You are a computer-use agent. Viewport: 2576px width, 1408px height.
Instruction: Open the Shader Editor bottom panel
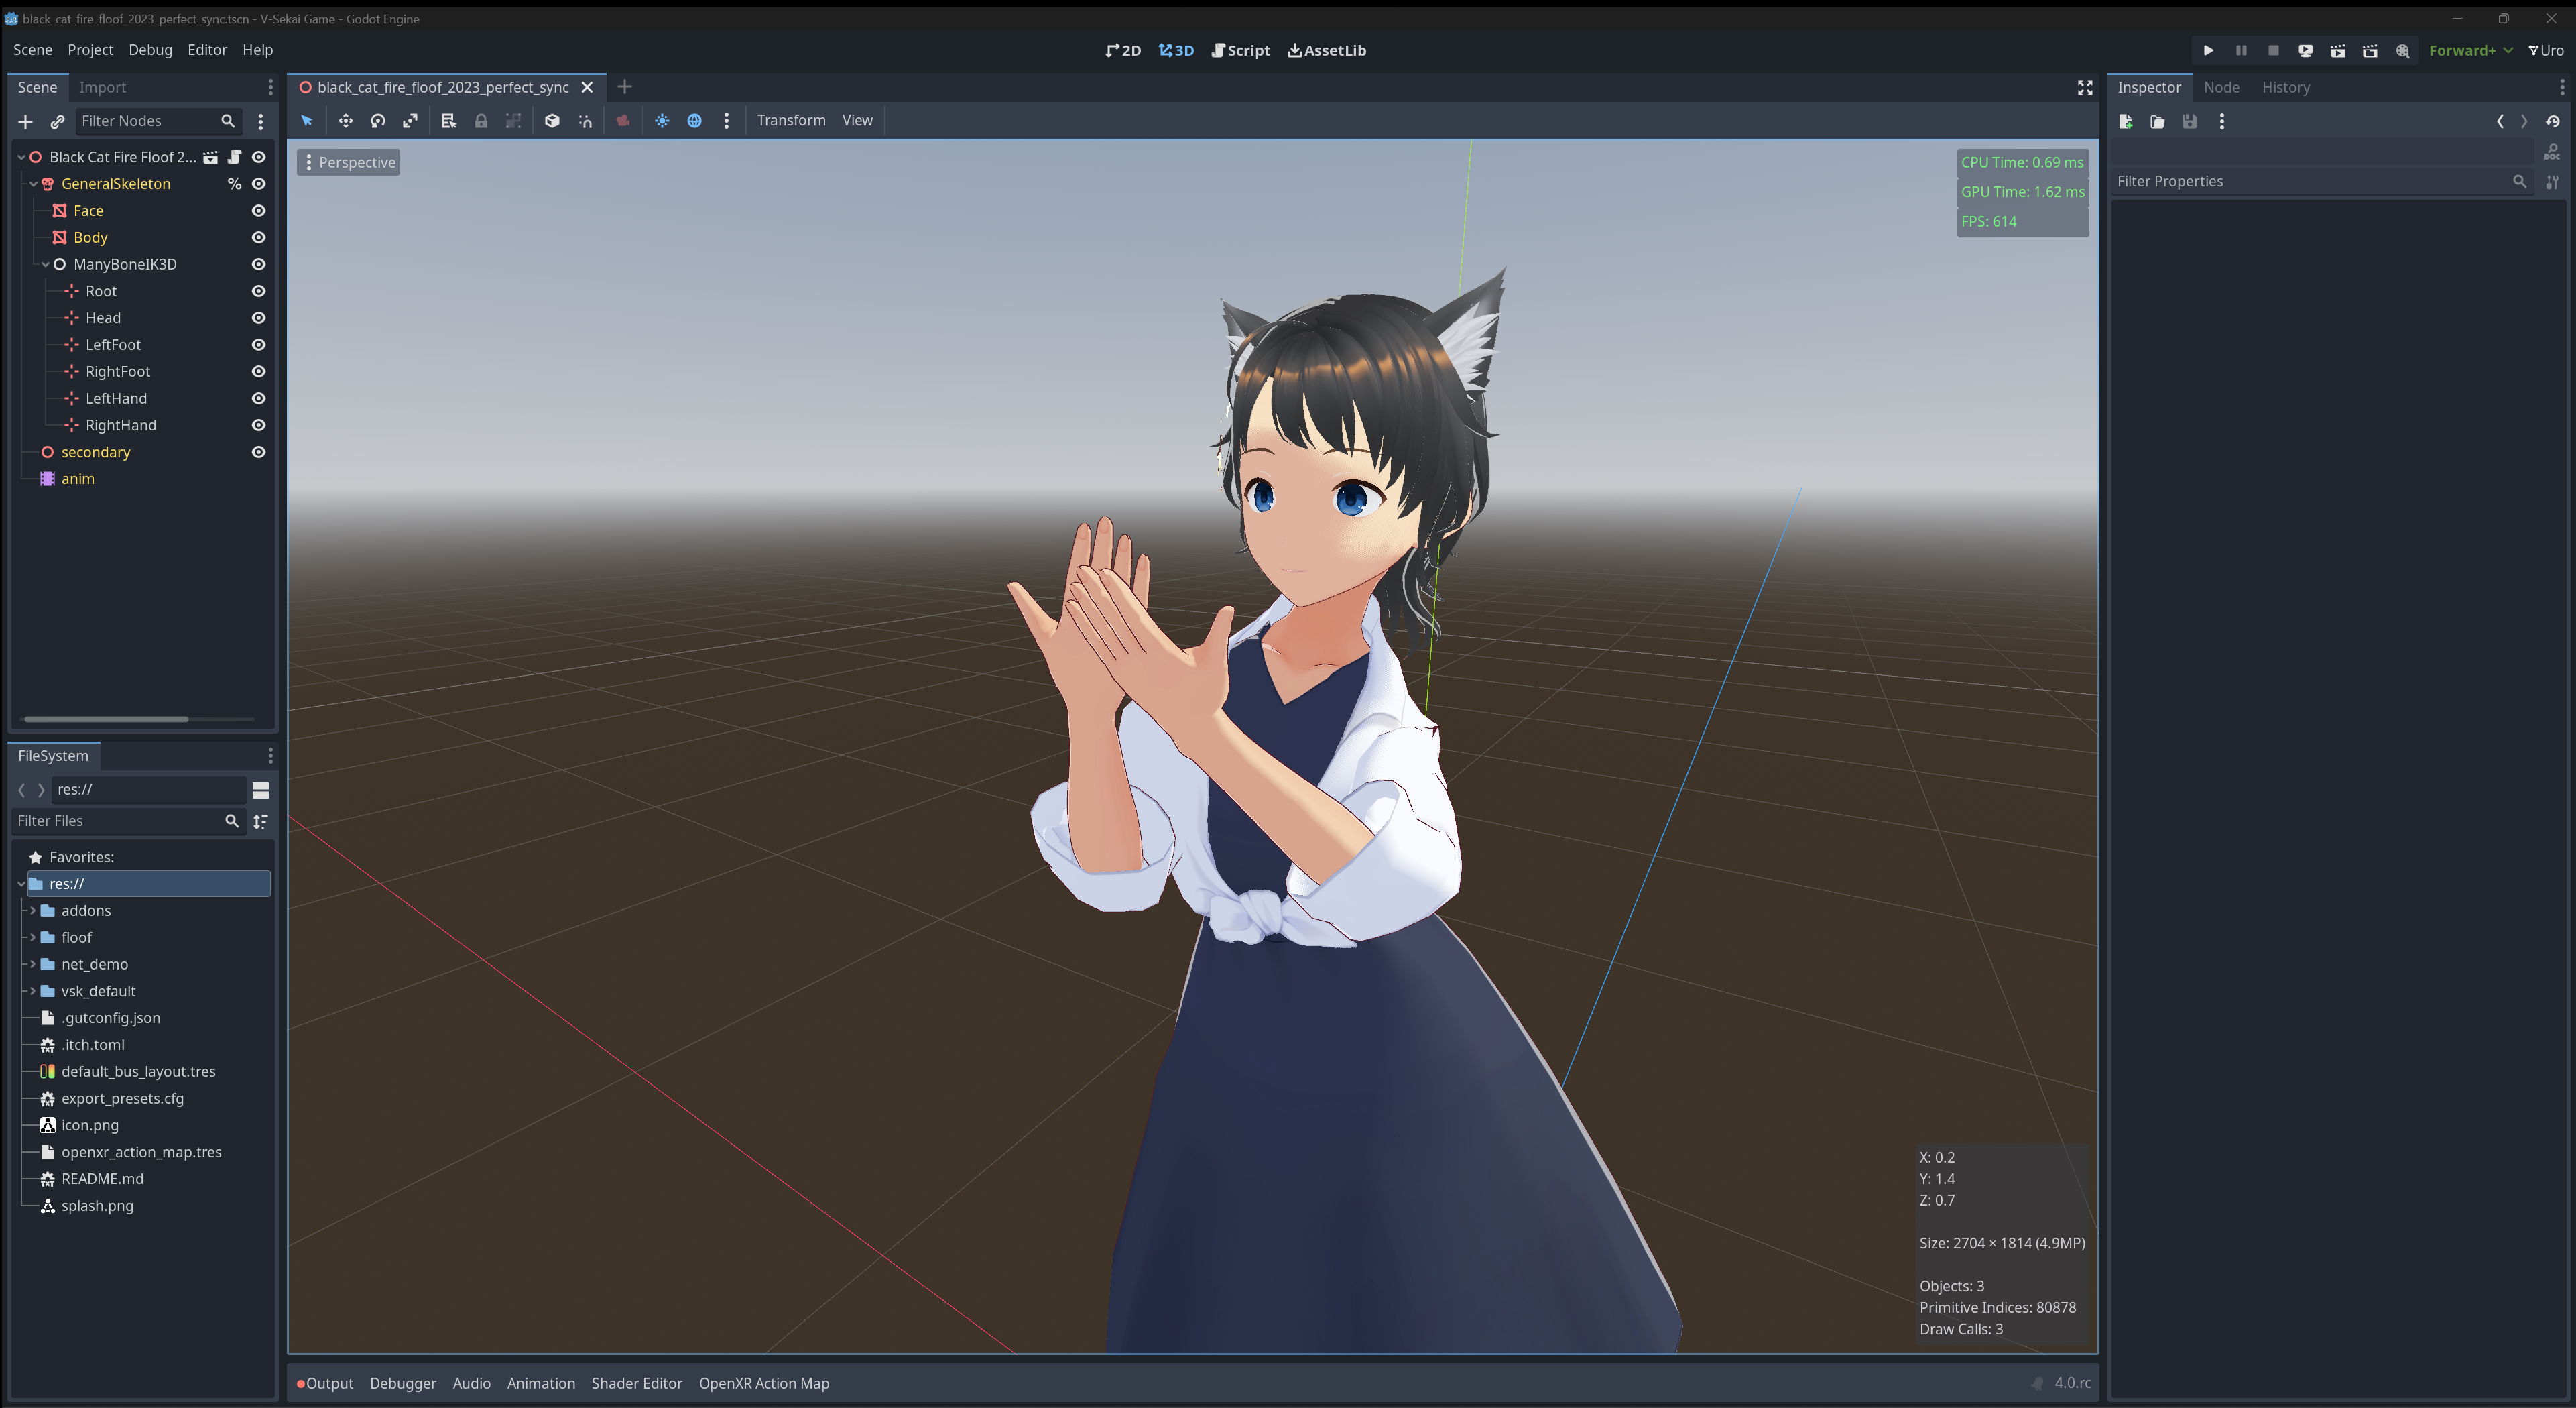tap(636, 1383)
